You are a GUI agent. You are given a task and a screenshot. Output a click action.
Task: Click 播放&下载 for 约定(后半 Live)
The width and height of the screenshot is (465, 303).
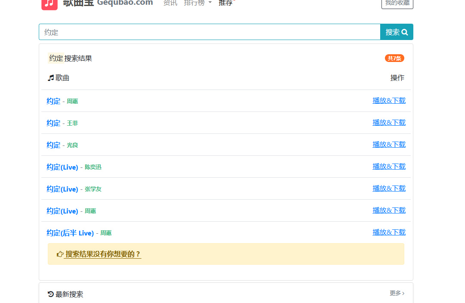[389, 232]
